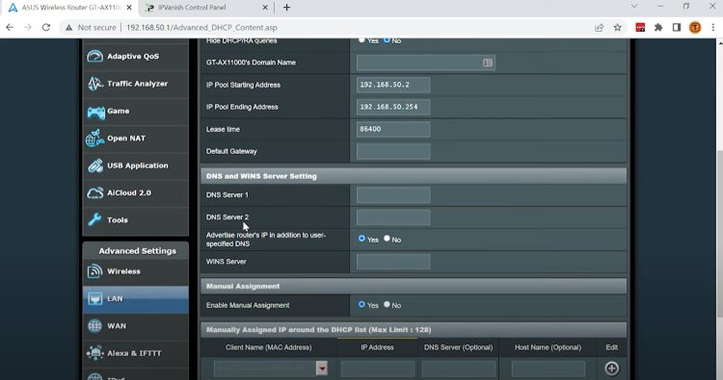Open Traffic Analyzer in the sidebar
Viewport: 723px width, 380px height.
point(135,84)
